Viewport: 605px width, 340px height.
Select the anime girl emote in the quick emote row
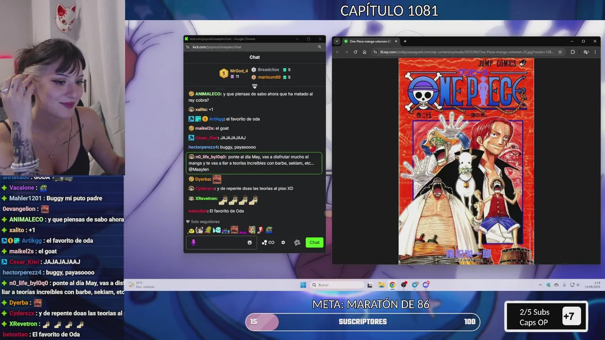(x=199, y=230)
